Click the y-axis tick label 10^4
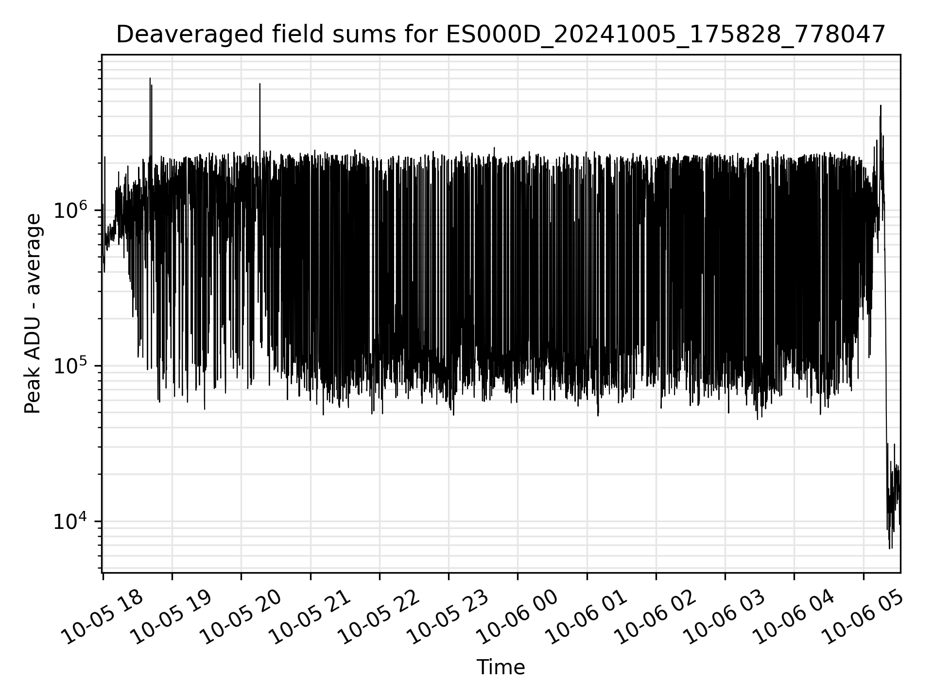The width and height of the screenshot is (933, 700). tap(70, 521)
